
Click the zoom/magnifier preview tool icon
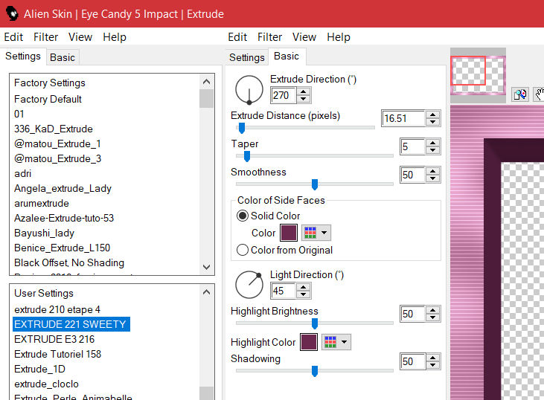[520, 94]
